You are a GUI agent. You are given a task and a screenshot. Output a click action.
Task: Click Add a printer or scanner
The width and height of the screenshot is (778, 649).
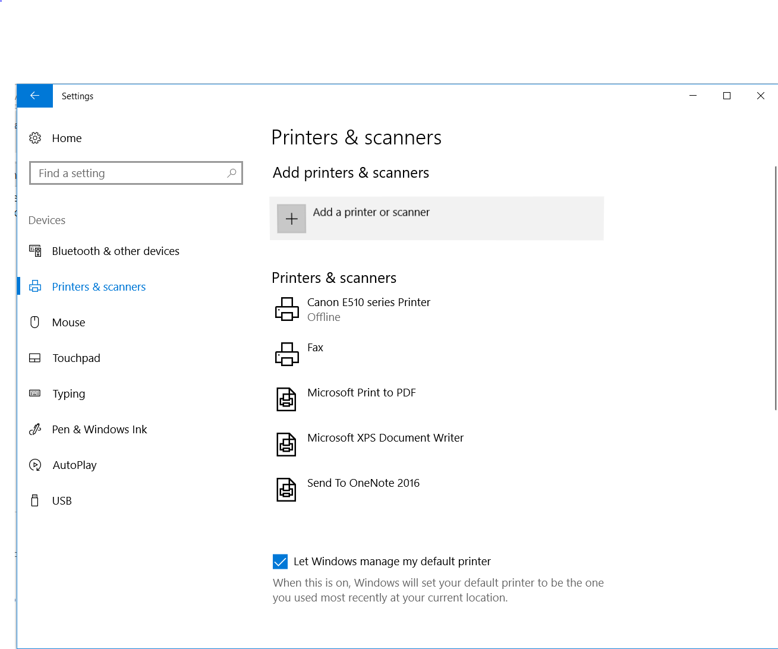[x=437, y=219]
